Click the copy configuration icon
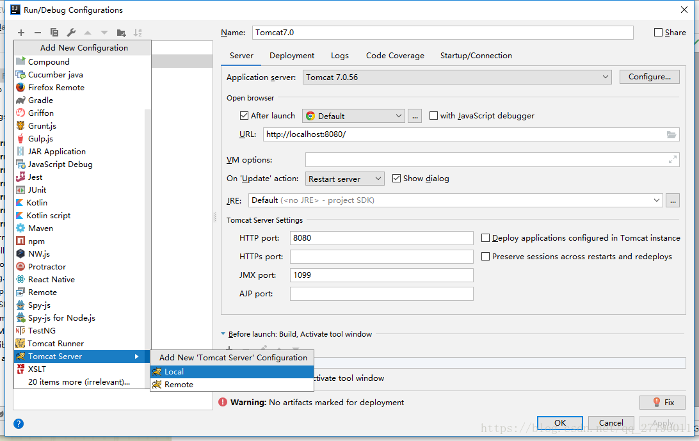The image size is (699, 441). [54, 33]
